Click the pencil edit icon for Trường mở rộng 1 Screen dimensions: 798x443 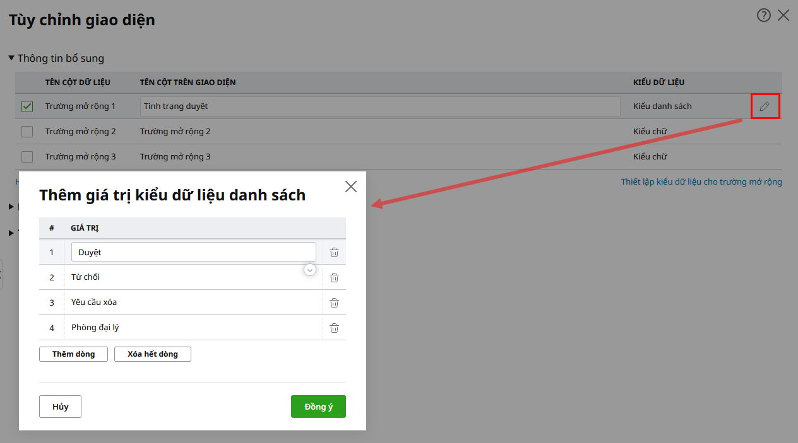765,106
